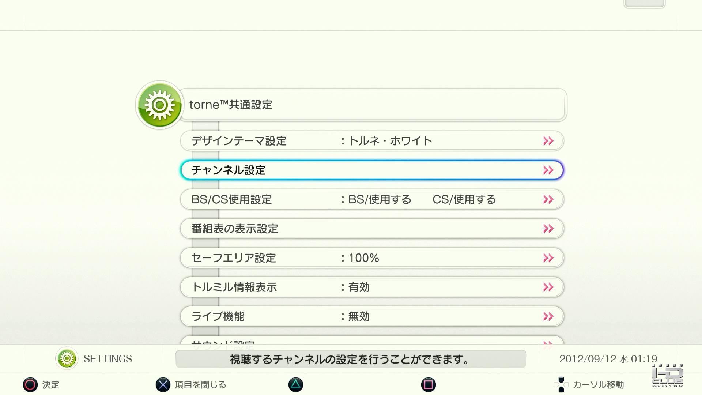Toggle the BS/CS使用設定 row

372,199
